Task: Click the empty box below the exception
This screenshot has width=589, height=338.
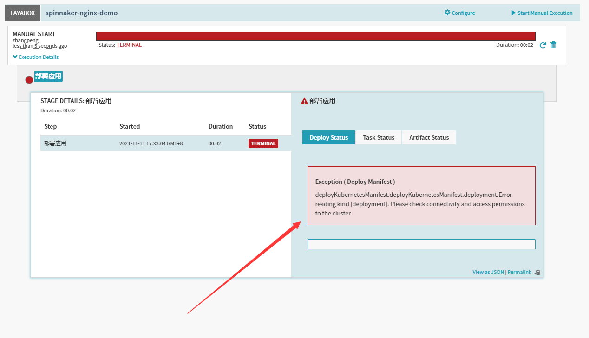Action: pos(421,244)
